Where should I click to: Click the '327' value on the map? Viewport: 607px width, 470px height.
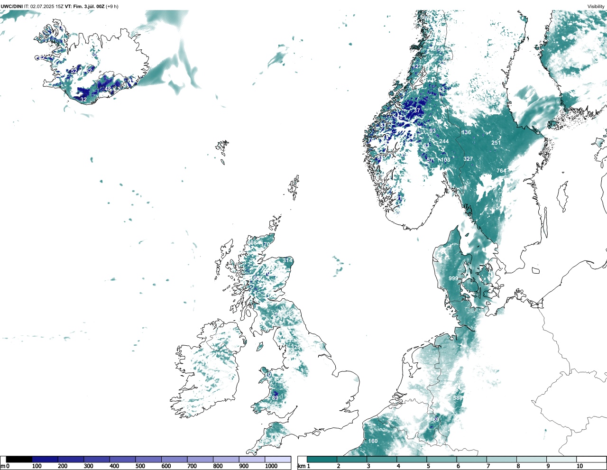468,159
